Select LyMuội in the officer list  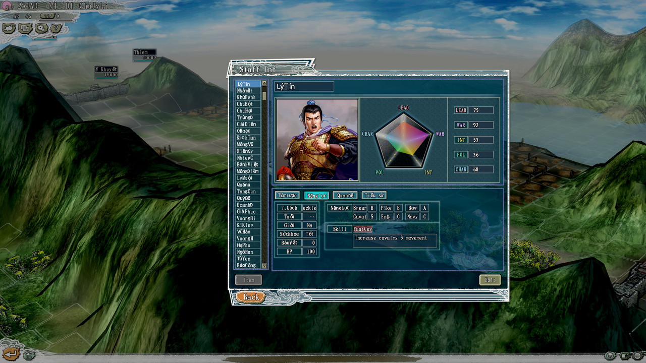coord(248,178)
